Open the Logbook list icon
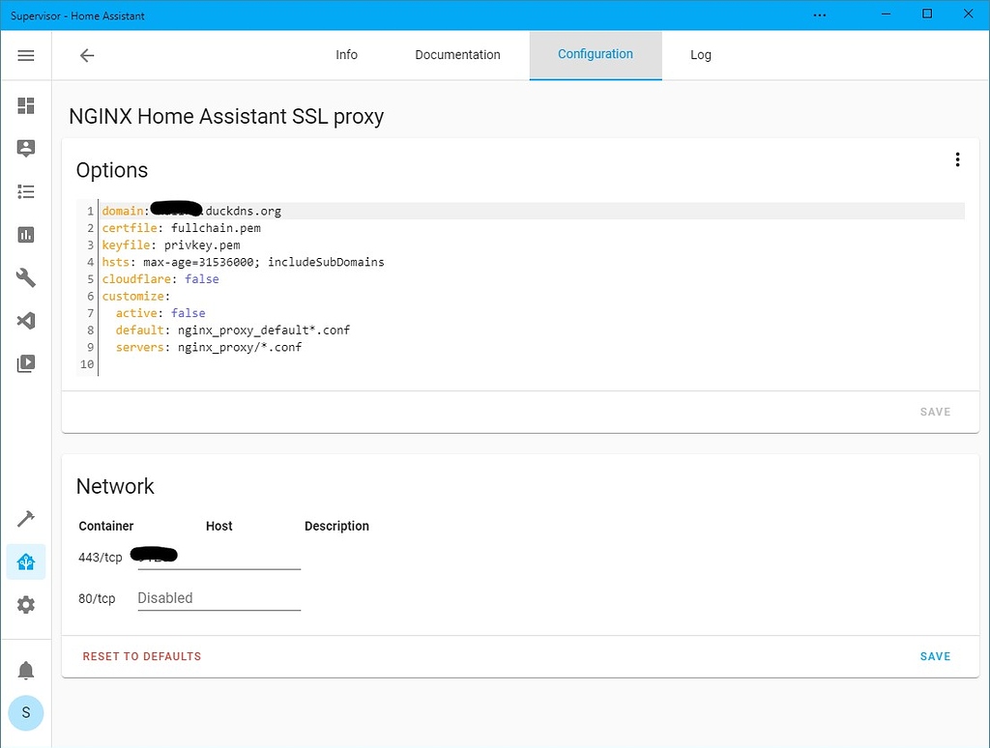Viewport: 990px width, 748px height. click(25, 191)
